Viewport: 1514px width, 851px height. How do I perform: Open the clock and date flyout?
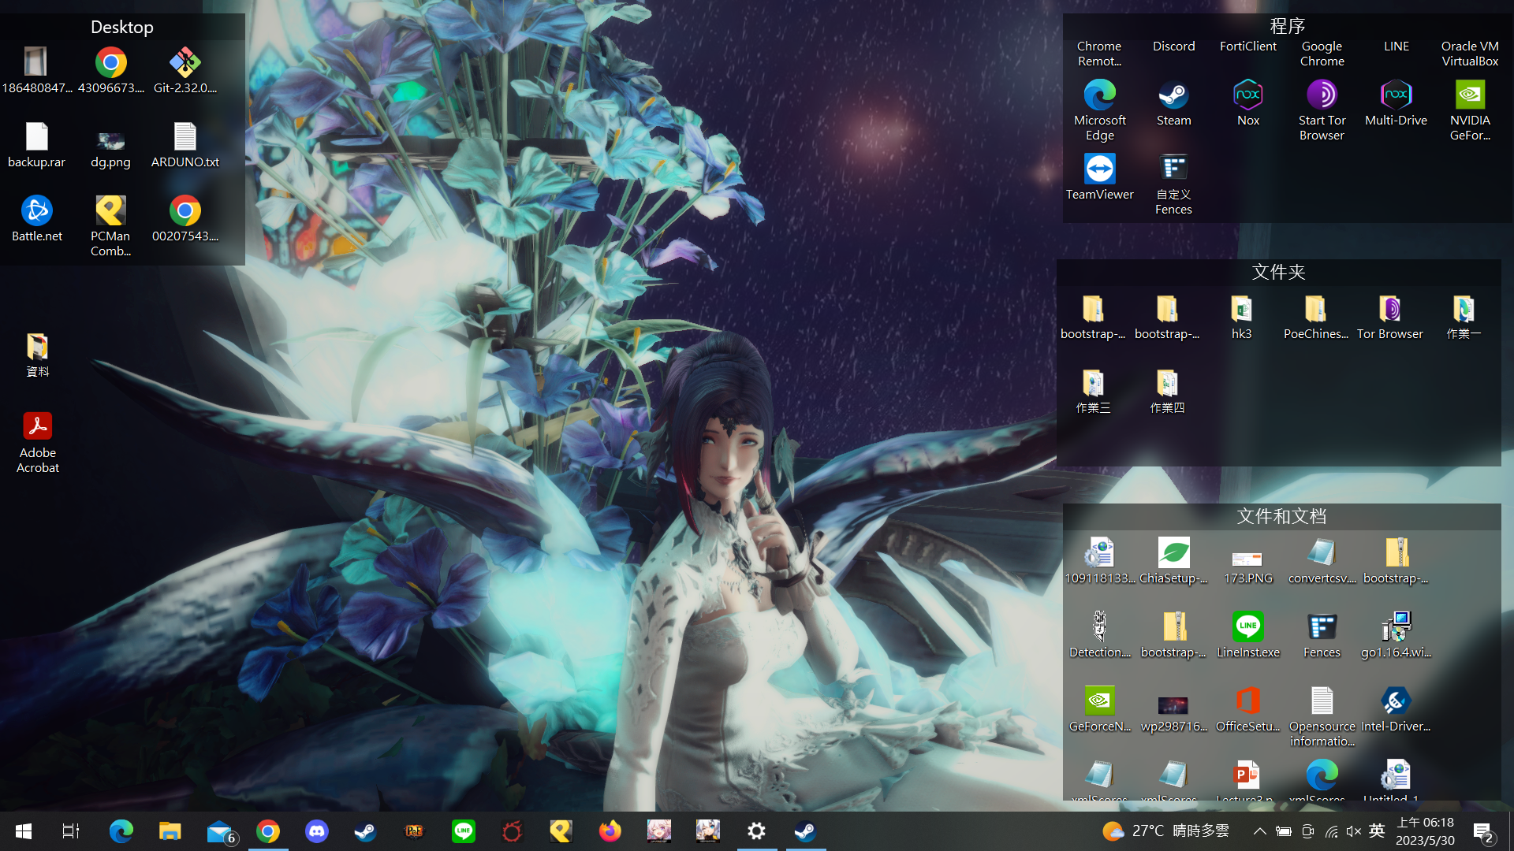click(x=1425, y=831)
